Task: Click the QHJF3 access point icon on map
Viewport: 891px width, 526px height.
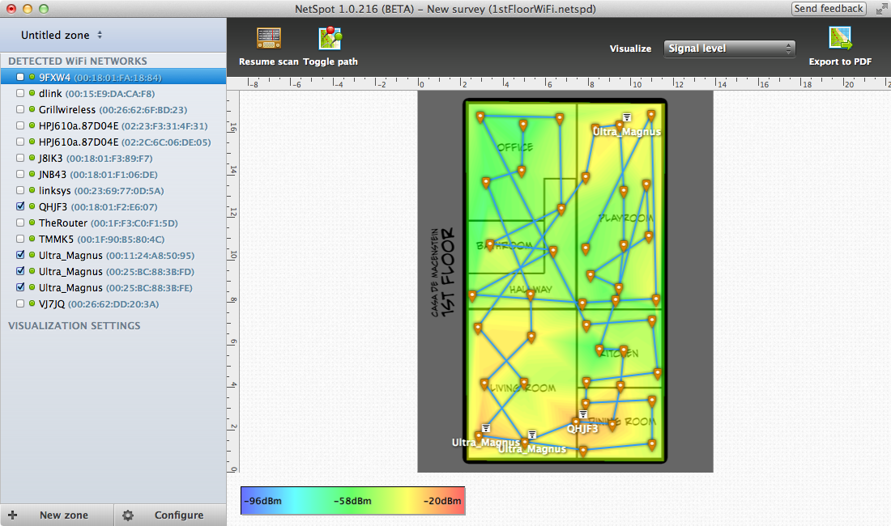Action: pos(582,415)
